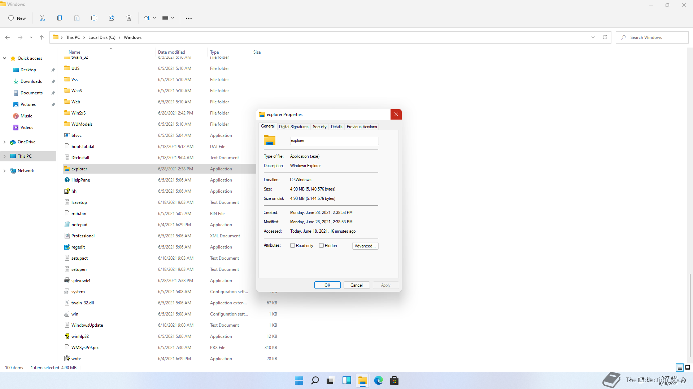This screenshot has width=693, height=389.
Task: Click the Delete trash icon in toolbar
Action: (x=129, y=18)
